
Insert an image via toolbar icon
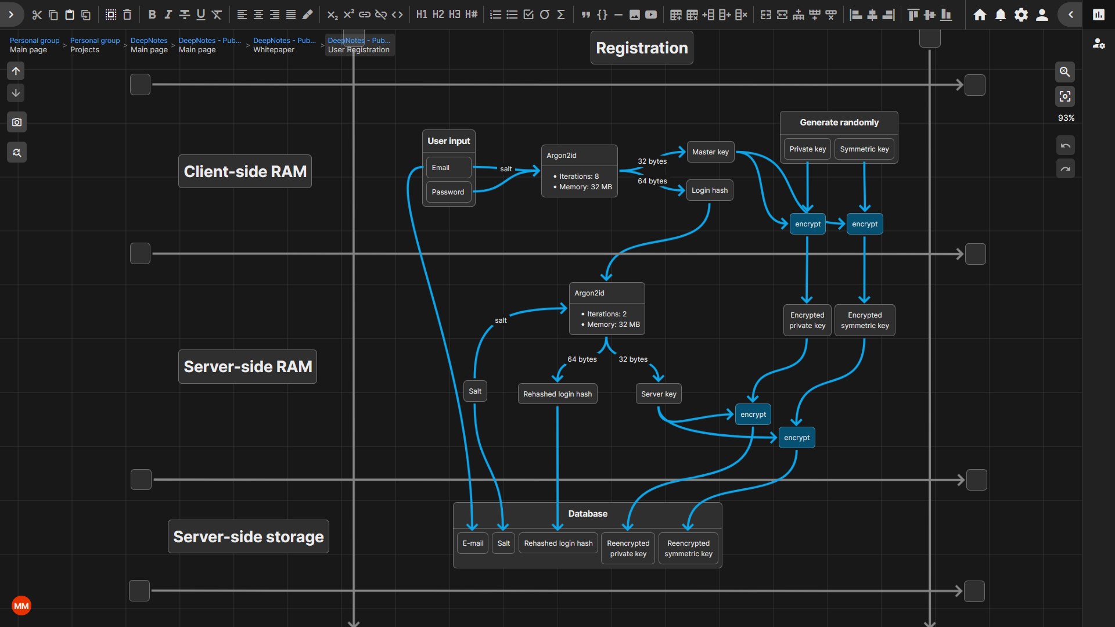point(635,15)
